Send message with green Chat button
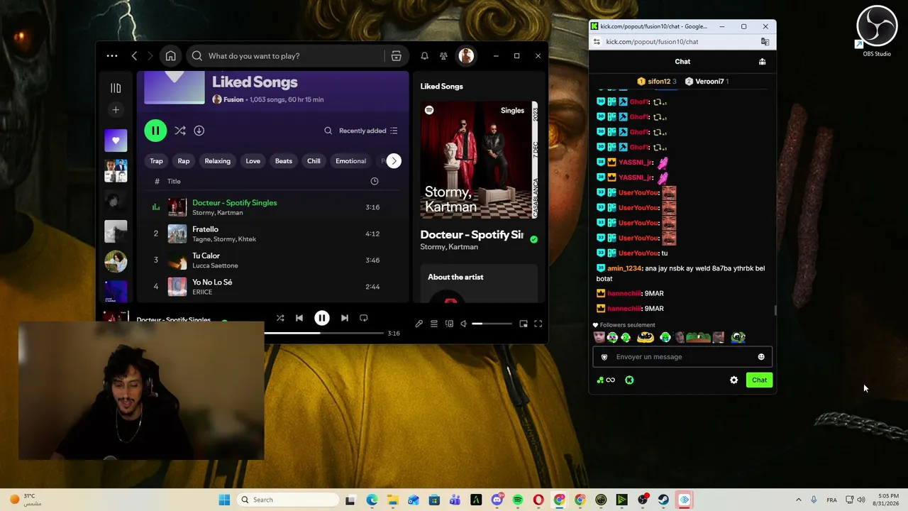This screenshot has height=511, width=908. coord(759,380)
